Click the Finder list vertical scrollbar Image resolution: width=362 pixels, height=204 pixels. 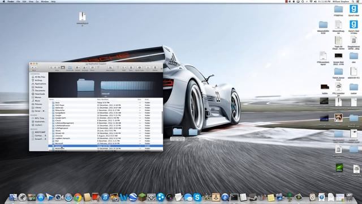pyautogui.click(x=162, y=122)
